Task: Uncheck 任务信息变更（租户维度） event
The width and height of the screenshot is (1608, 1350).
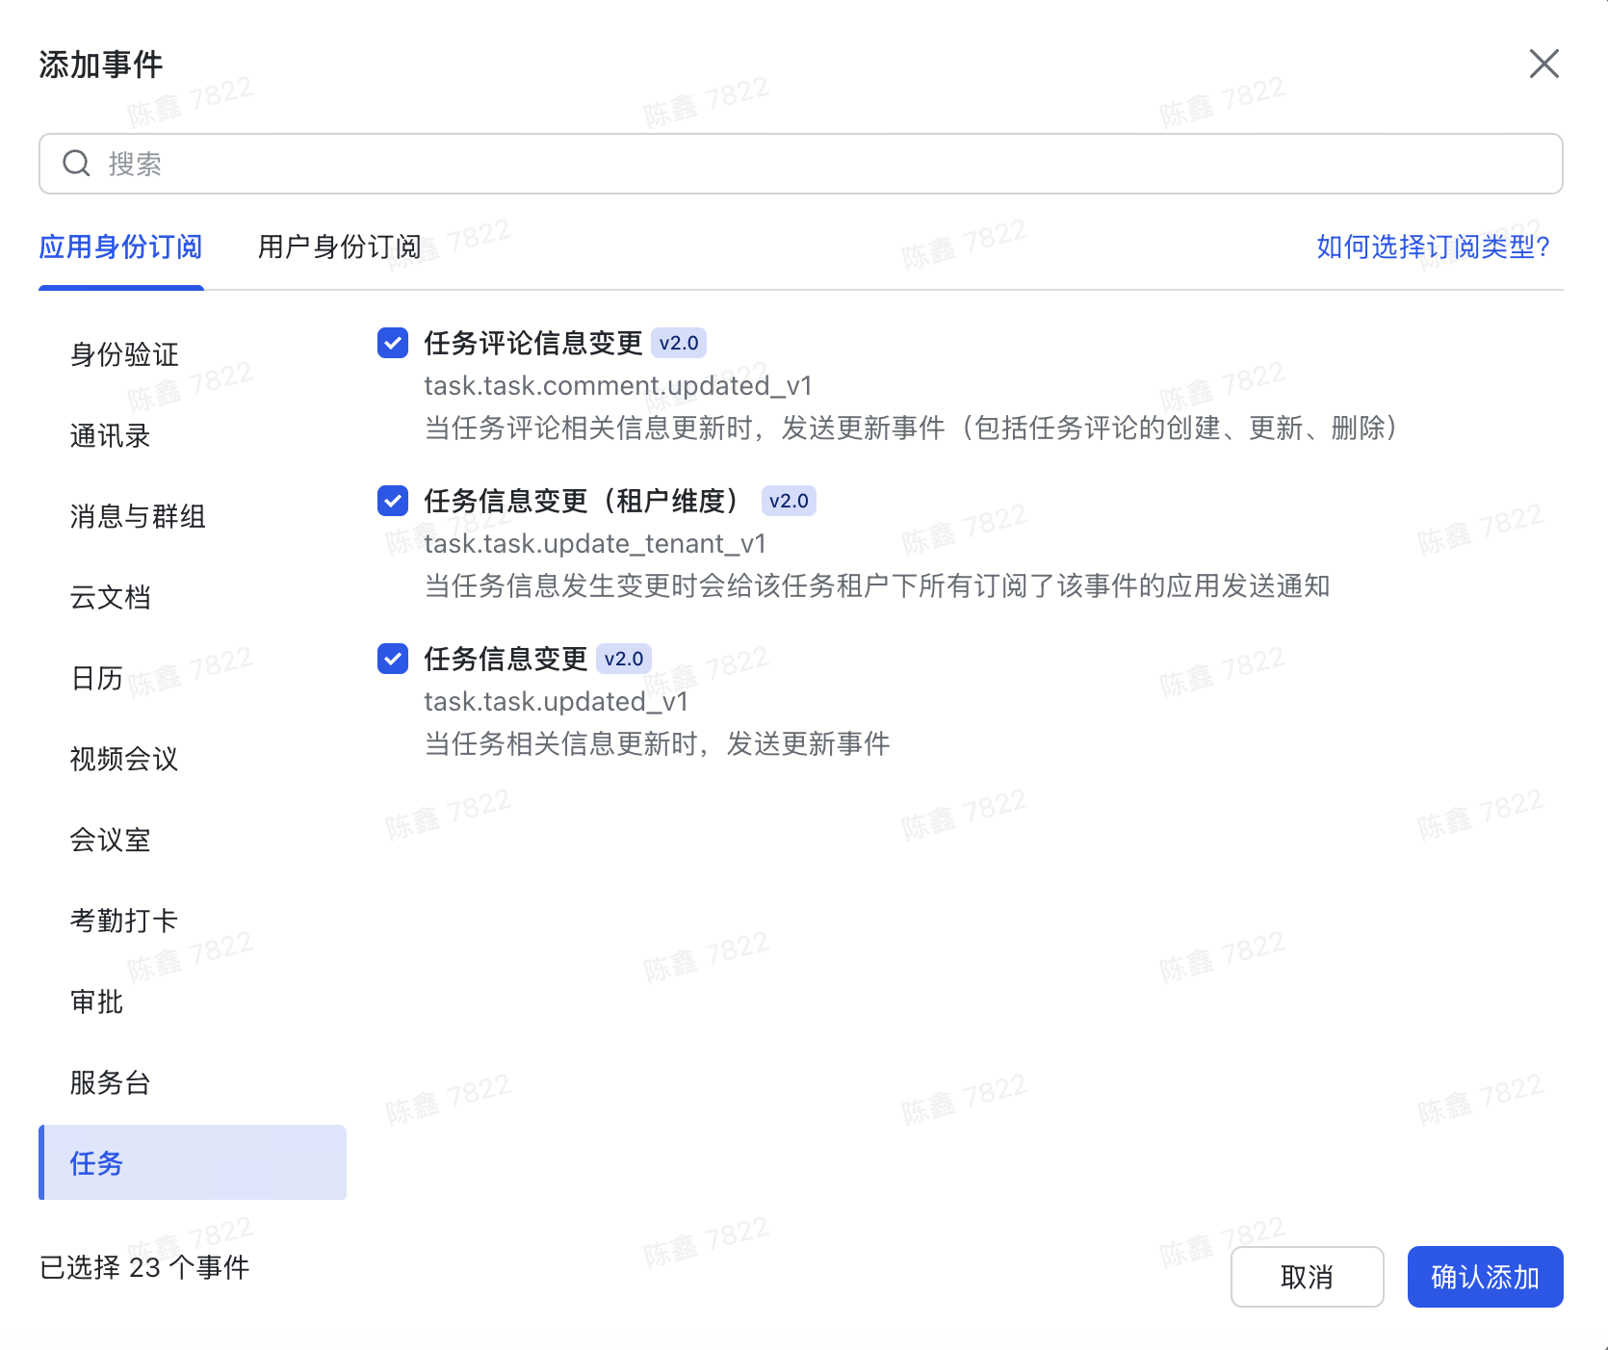Action: pyautogui.click(x=392, y=501)
